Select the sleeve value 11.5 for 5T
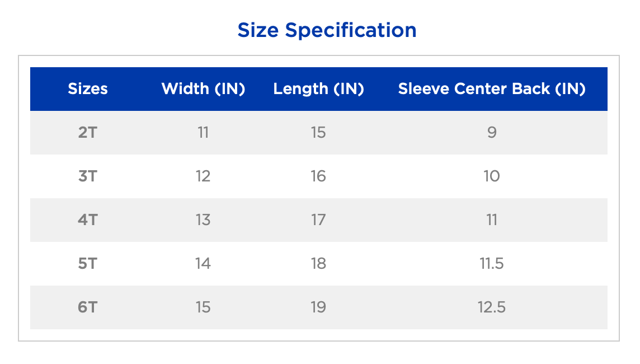The image size is (640, 364). [492, 264]
